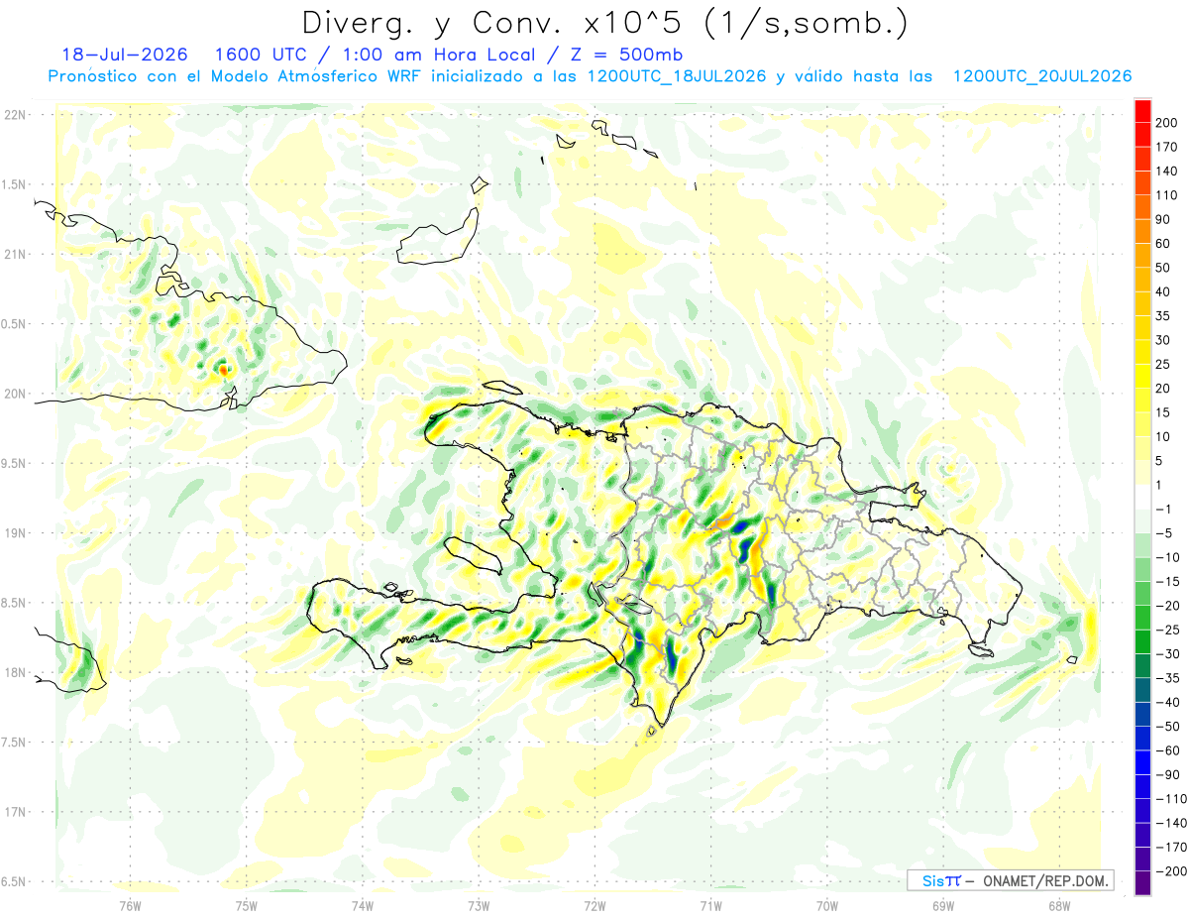Click the '17N' latitude label
1189x919 pixels.
[x=15, y=812]
